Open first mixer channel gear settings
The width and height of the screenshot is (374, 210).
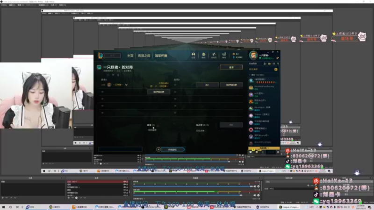(259, 186)
